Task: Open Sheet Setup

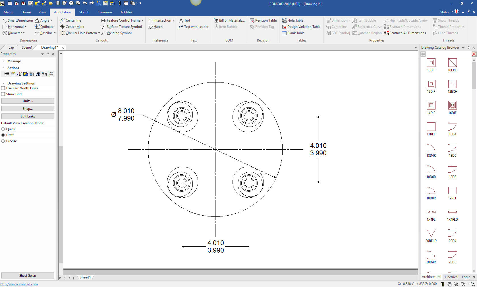Action: (x=28, y=276)
